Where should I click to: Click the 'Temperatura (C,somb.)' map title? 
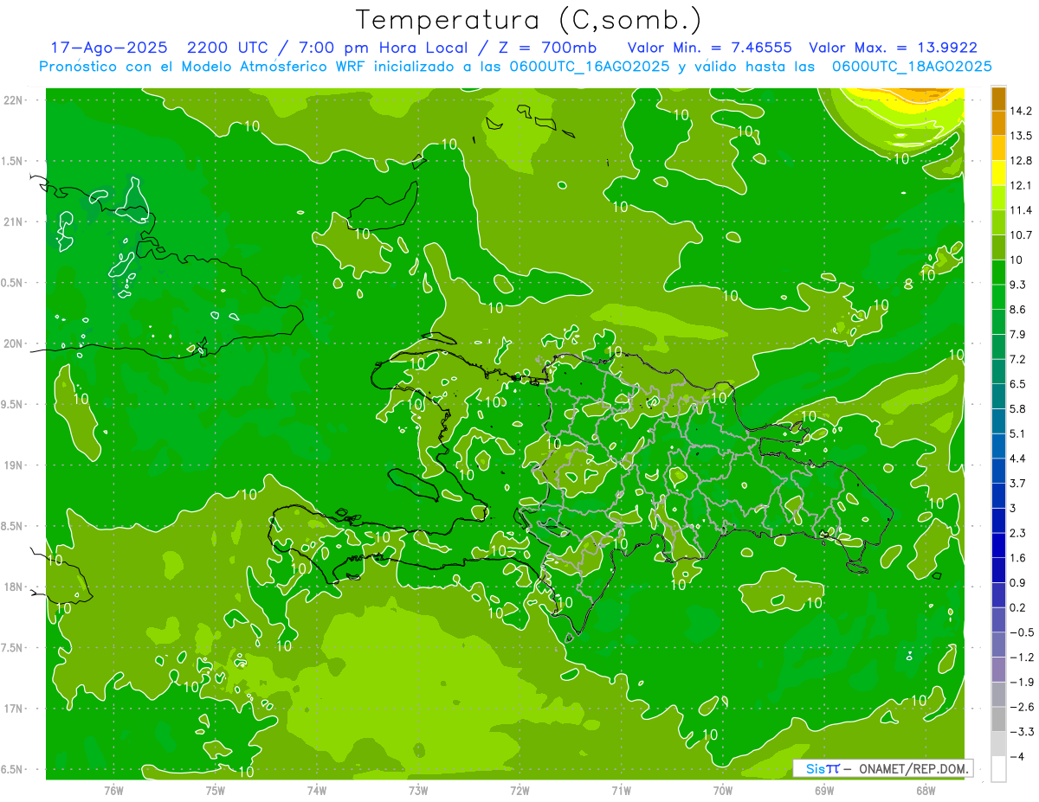[529, 20]
